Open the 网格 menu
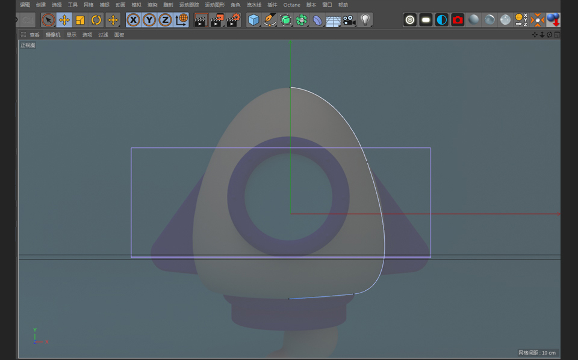The width and height of the screenshot is (578, 360). tap(89, 5)
